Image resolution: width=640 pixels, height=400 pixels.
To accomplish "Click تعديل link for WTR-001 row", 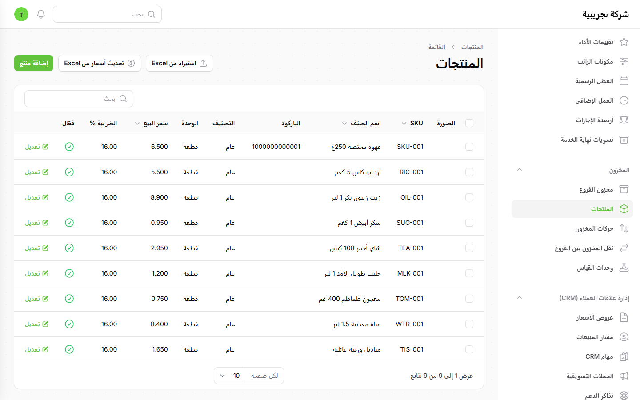I will 36,324.
